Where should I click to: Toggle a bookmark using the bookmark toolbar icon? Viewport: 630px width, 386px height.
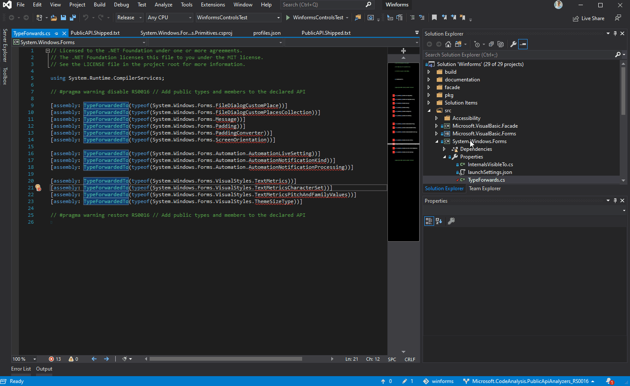[434, 17]
